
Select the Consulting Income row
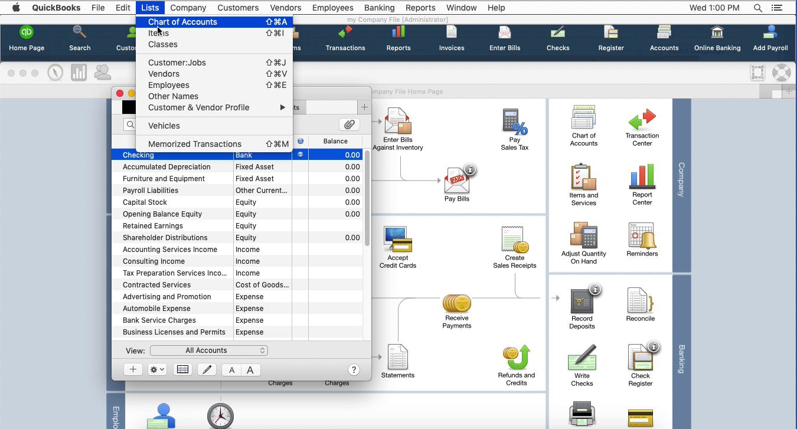237,261
